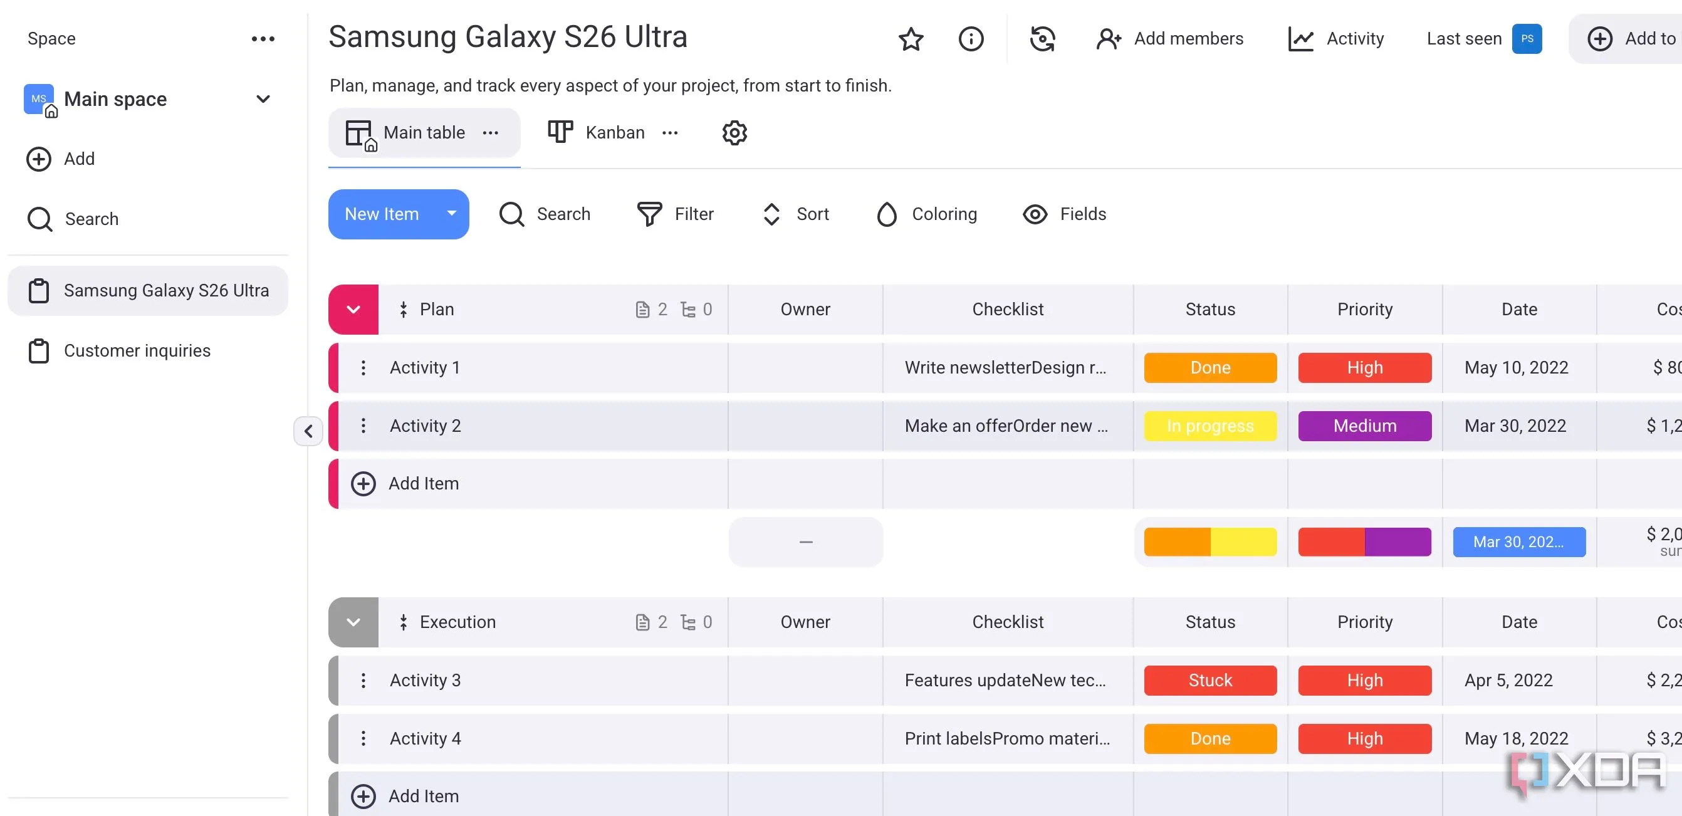Click Add Item in Plan group
Viewport: 1682px width, 816px height.
(x=423, y=484)
